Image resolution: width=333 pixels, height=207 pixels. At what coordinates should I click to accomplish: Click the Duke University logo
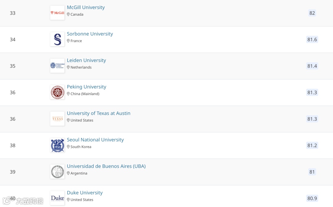(57, 198)
